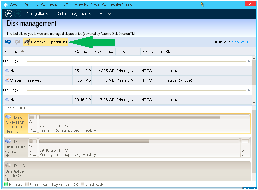The width and height of the screenshot is (258, 190).
Task: Click the Disk 2 drive icon
Action: point(8,141)
